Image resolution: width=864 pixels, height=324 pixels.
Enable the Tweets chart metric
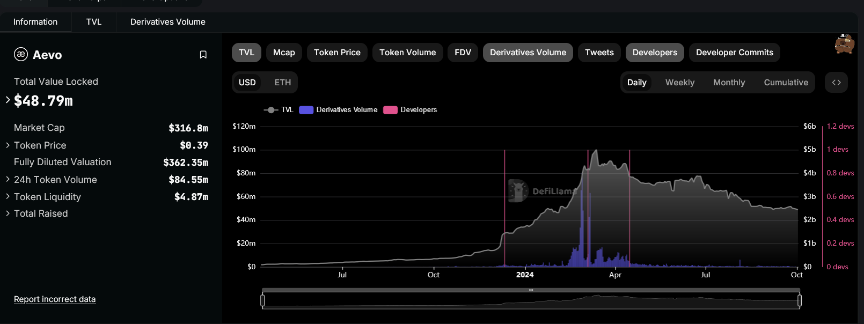click(599, 53)
